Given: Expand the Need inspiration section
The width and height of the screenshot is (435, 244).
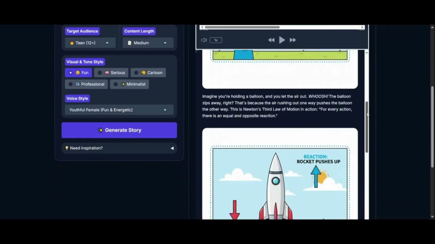Looking at the screenshot, I should click(119, 148).
